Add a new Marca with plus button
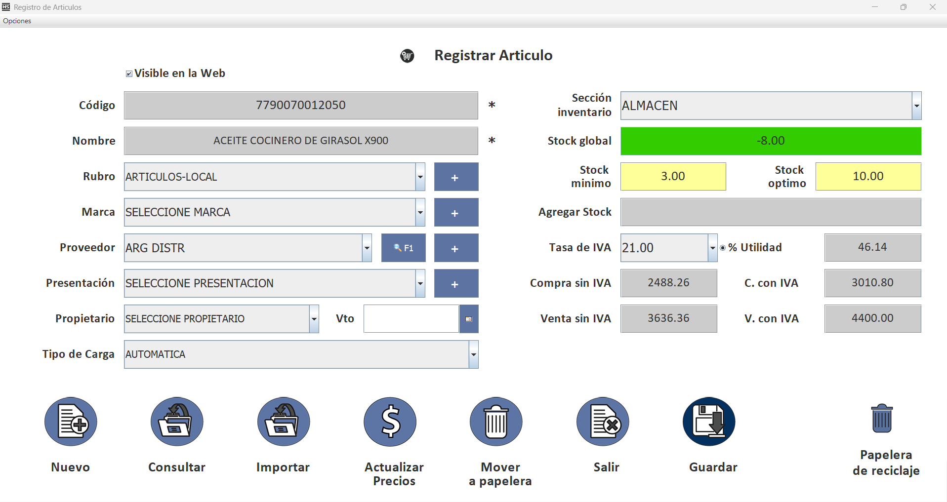 (x=456, y=212)
